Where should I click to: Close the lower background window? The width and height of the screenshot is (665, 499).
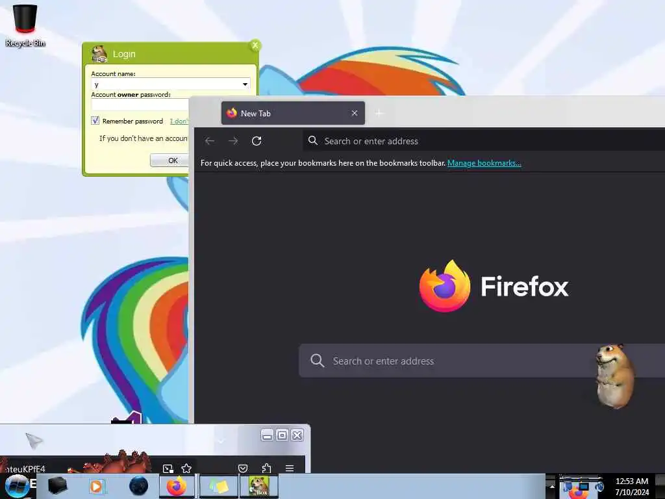pos(297,435)
